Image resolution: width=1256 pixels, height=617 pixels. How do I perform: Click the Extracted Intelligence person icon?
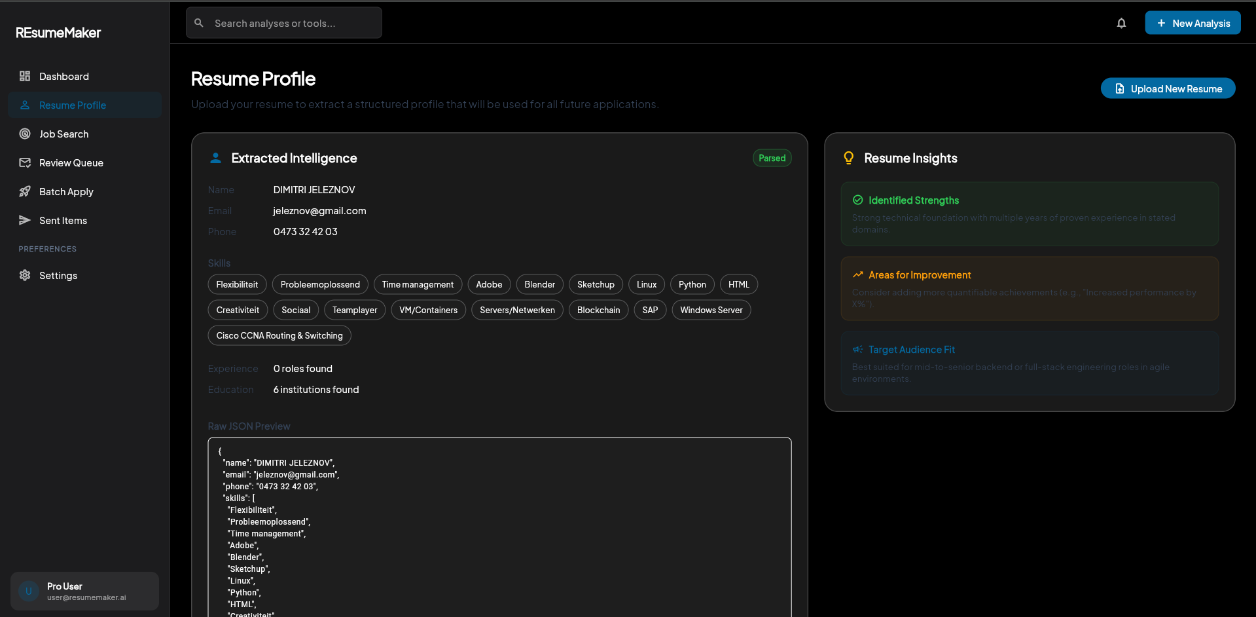(x=215, y=158)
